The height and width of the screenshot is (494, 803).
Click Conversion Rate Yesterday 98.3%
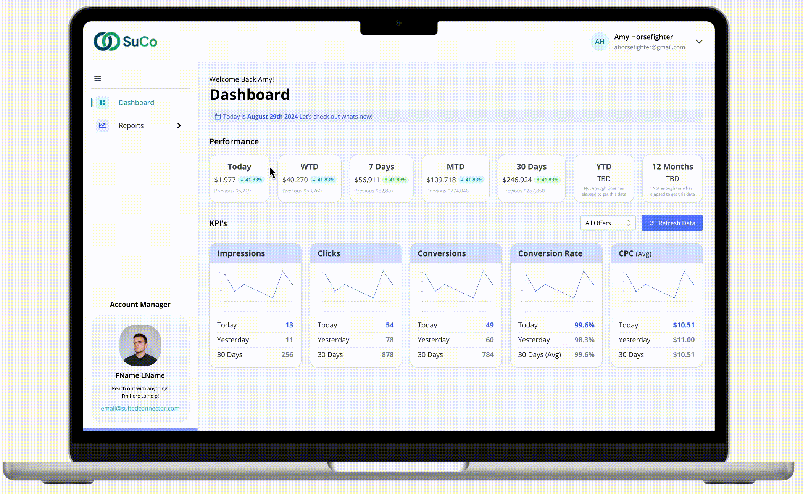pos(584,340)
